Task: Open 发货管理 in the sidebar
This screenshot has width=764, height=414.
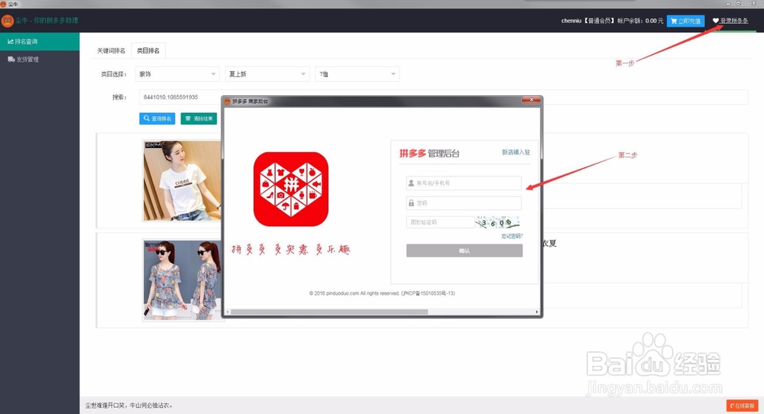Action: 40,60
